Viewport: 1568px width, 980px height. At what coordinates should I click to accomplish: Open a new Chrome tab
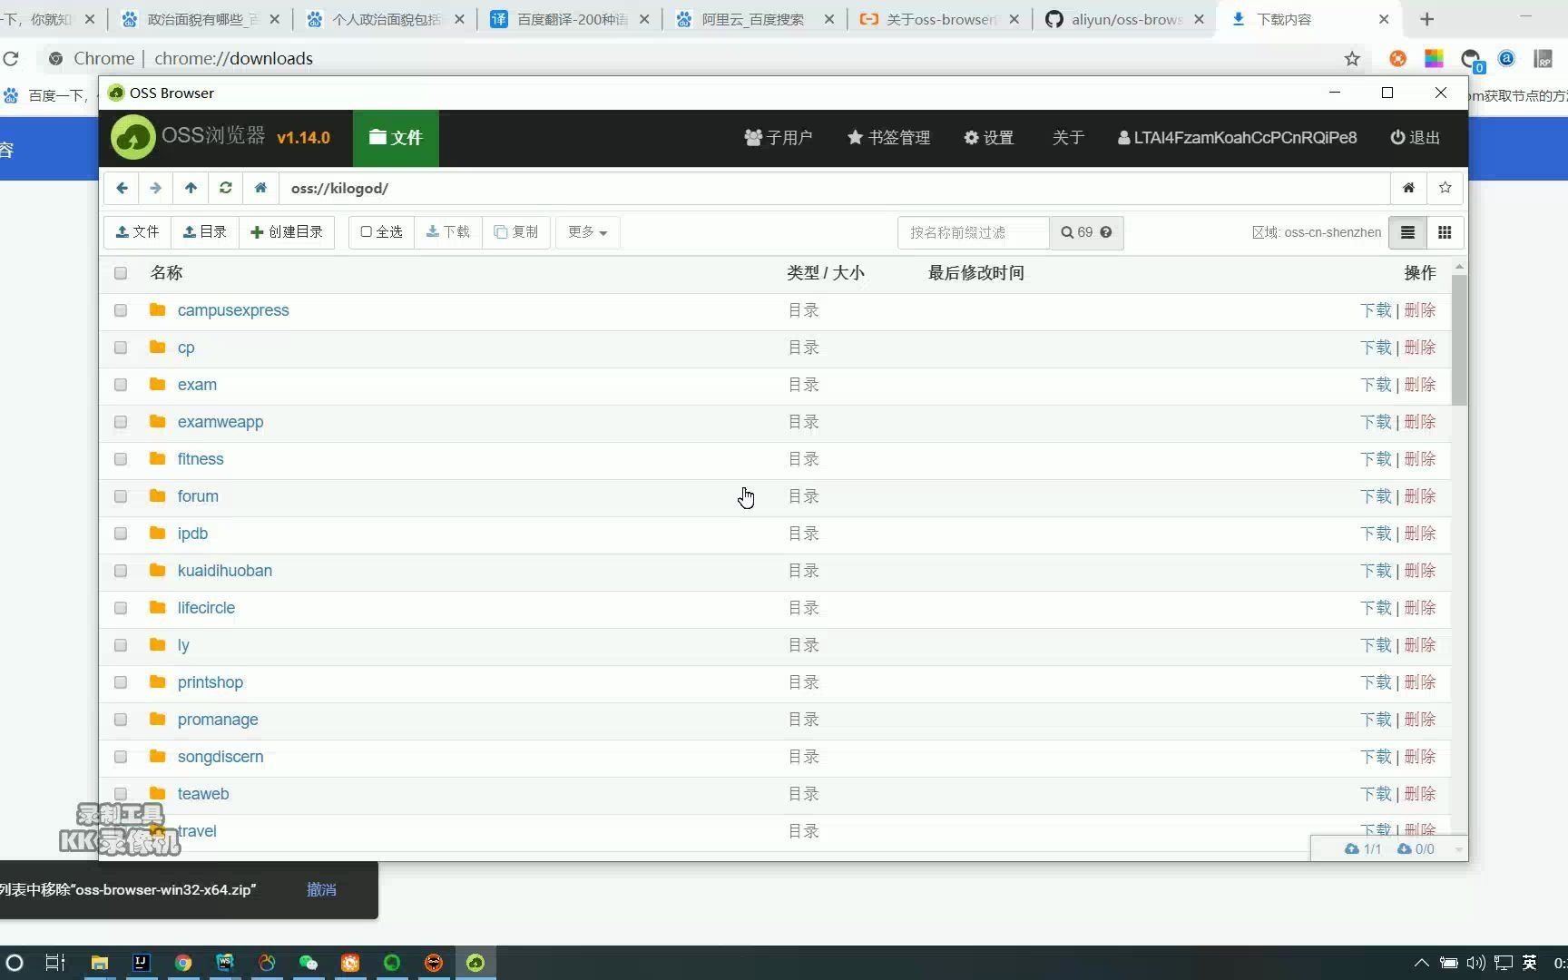click(1426, 19)
